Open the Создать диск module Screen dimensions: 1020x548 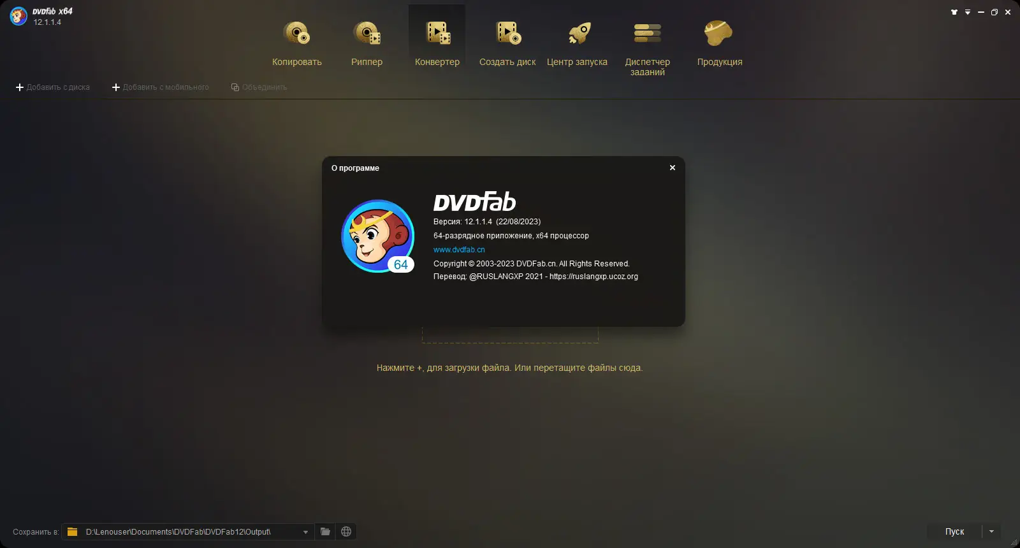(x=507, y=43)
